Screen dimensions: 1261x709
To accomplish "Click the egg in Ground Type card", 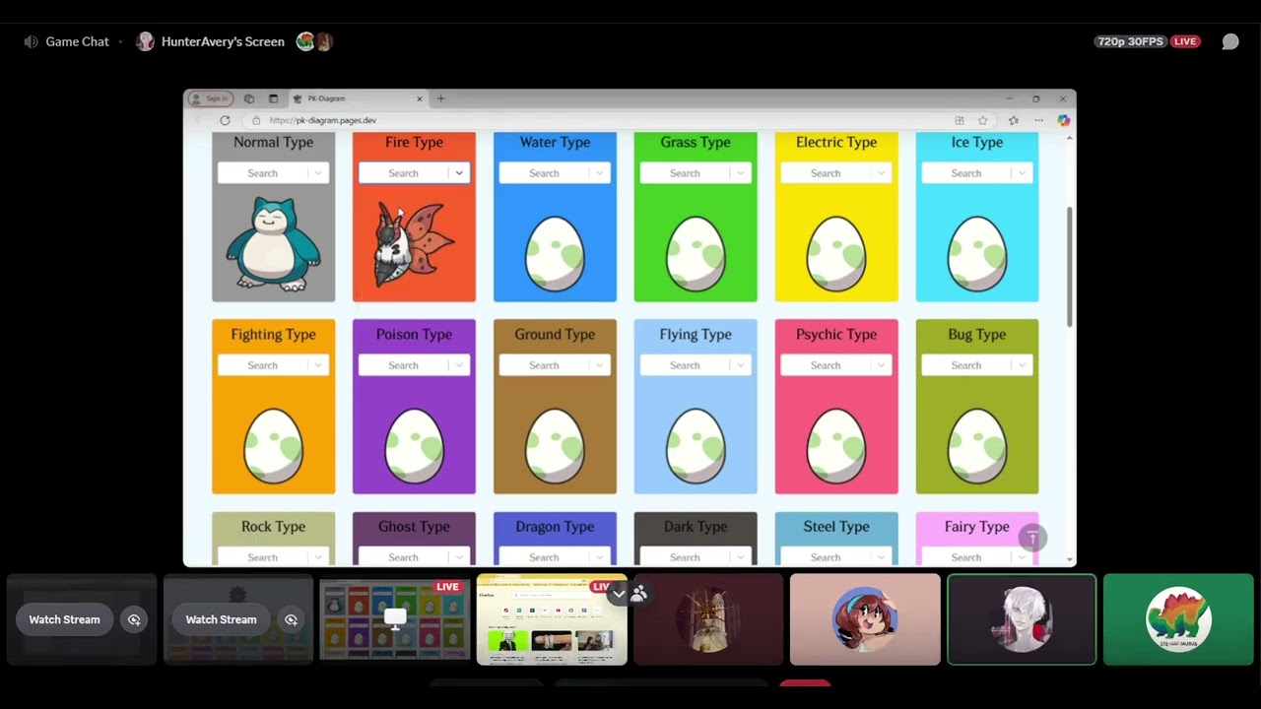I will point(555,446).
